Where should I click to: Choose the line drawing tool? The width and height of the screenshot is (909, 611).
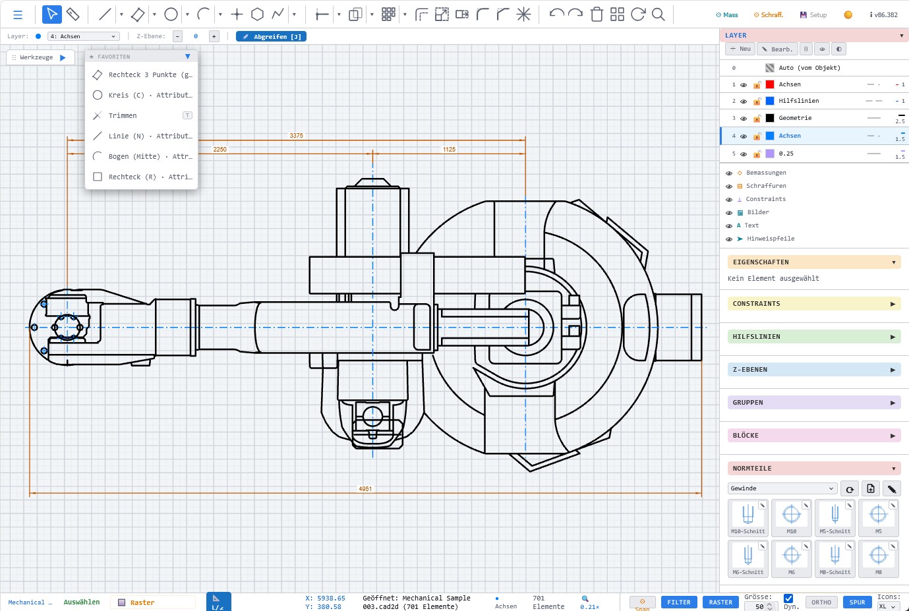point(105,14)
